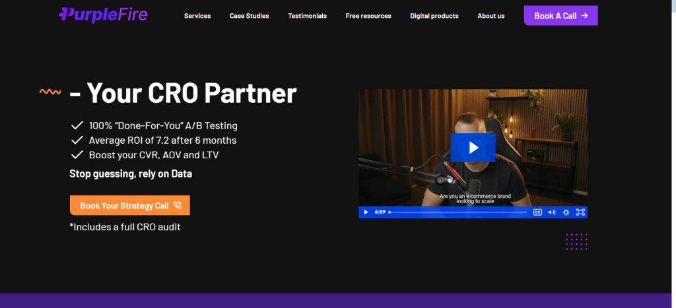Click the orange squiggle icon beside heading
The height and width of the screenshot is (308, 676).
[x=51, y=92]
